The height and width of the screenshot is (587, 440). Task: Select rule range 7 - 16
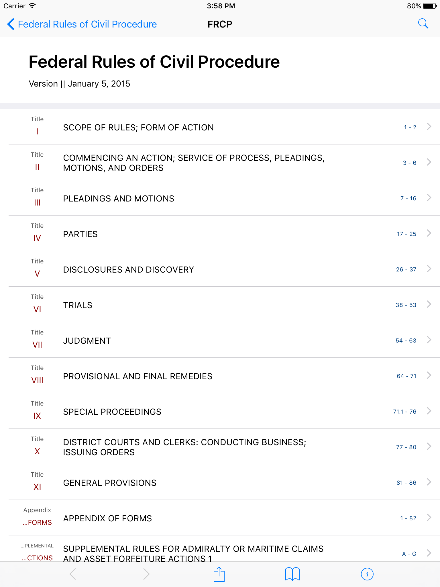pos(408,198)
